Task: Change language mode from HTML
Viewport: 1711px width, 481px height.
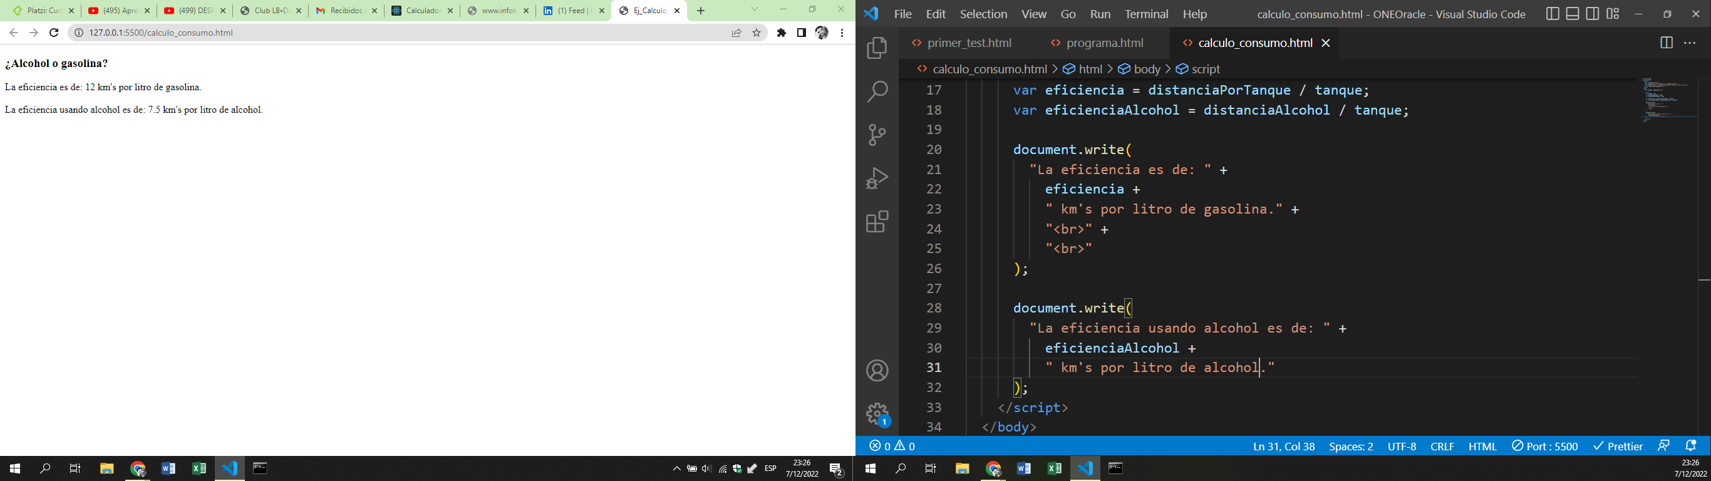Action: [x=1482, y=446]
